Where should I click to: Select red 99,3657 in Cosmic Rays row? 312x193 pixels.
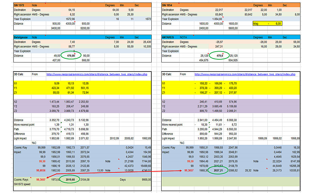[x=42, y=180]
